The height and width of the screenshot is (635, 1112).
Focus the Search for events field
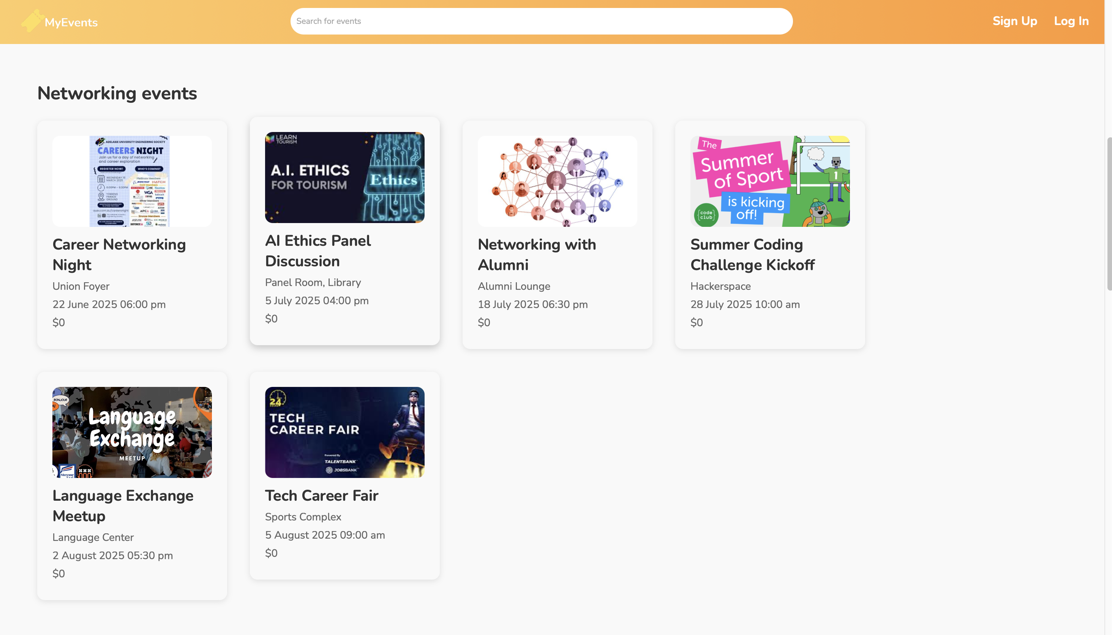coord(541,21)
